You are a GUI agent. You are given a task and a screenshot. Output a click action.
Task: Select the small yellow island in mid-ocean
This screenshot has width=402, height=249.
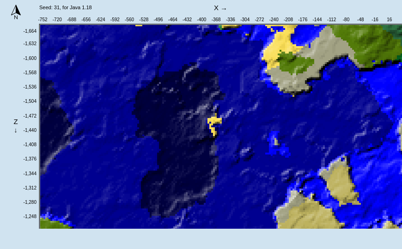coord(213,124)
